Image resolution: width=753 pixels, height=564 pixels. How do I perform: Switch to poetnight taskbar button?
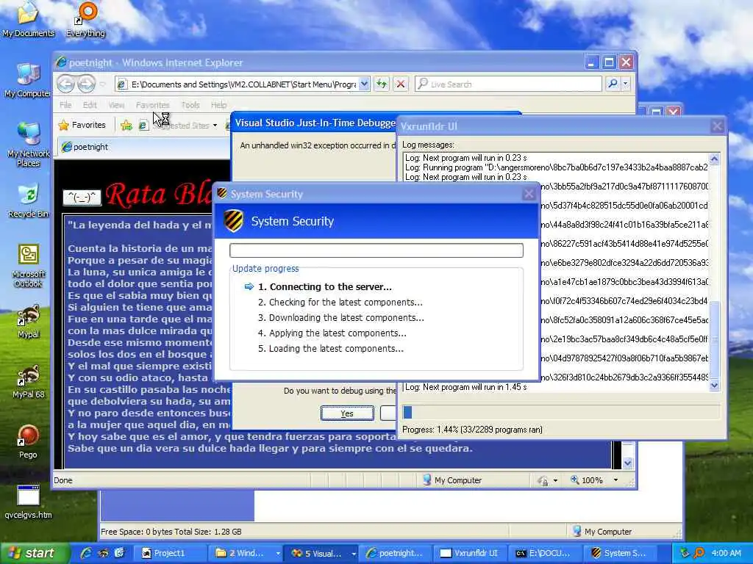(395, 553)
